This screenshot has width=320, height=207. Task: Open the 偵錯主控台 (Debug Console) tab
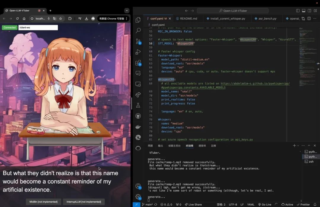coord(174,146)
